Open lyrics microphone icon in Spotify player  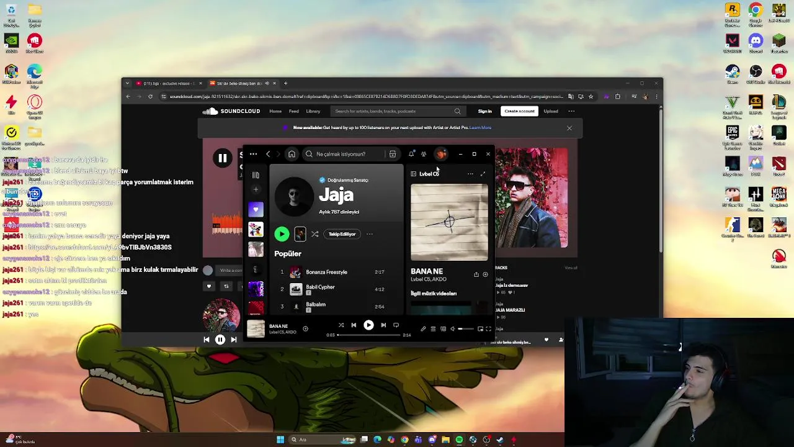(x=423, y=329)
